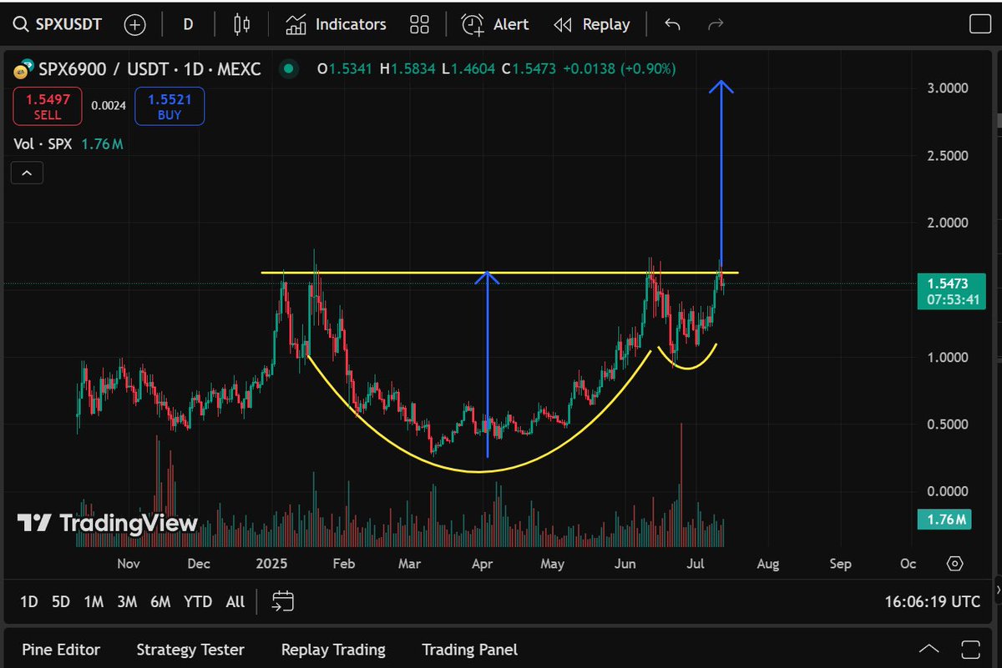Image resolution: width=1002 pixels, height=668 pixels.
Task: Open the Strategy Tester tab
Action: pos(190,650)
